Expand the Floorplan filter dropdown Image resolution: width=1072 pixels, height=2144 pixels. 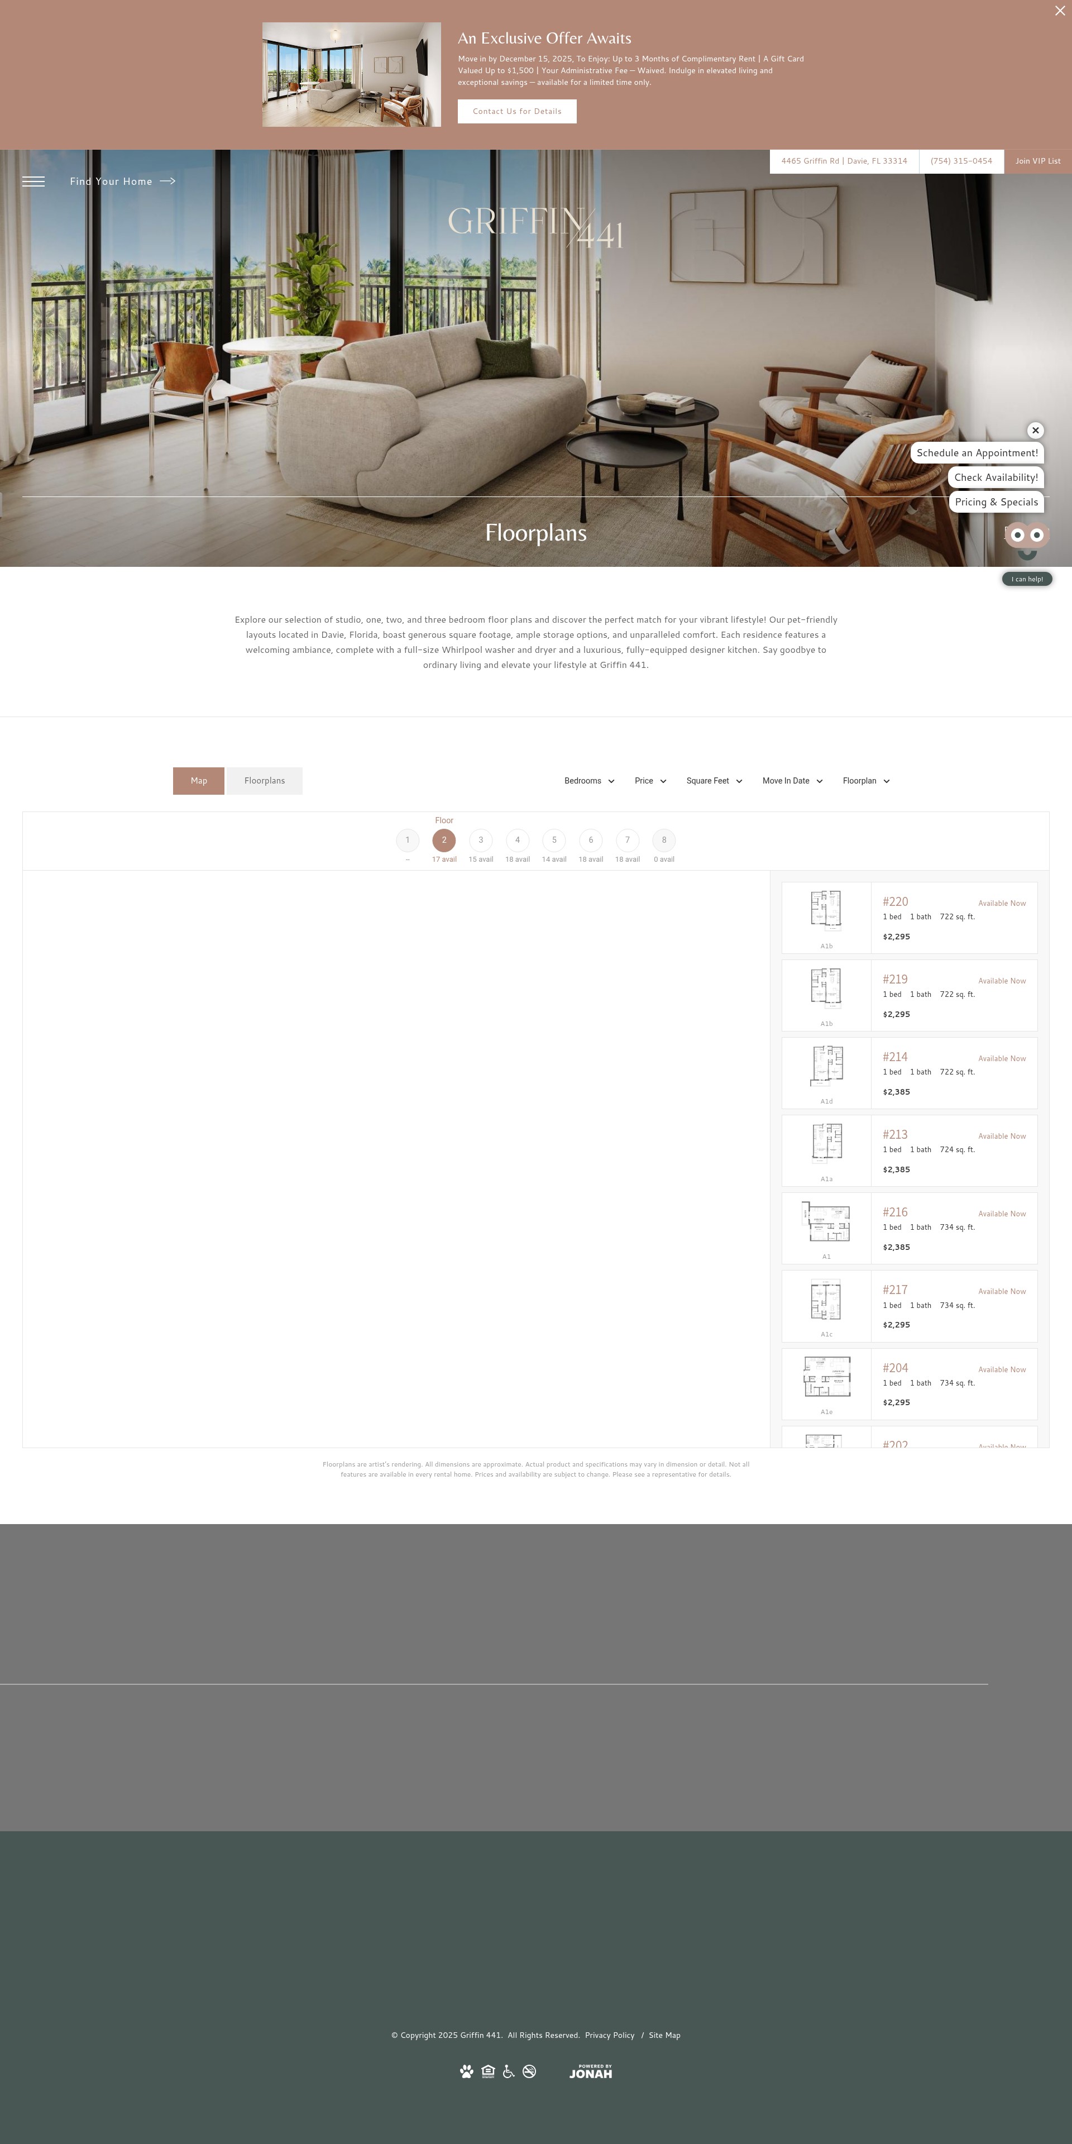pos(867,781)
